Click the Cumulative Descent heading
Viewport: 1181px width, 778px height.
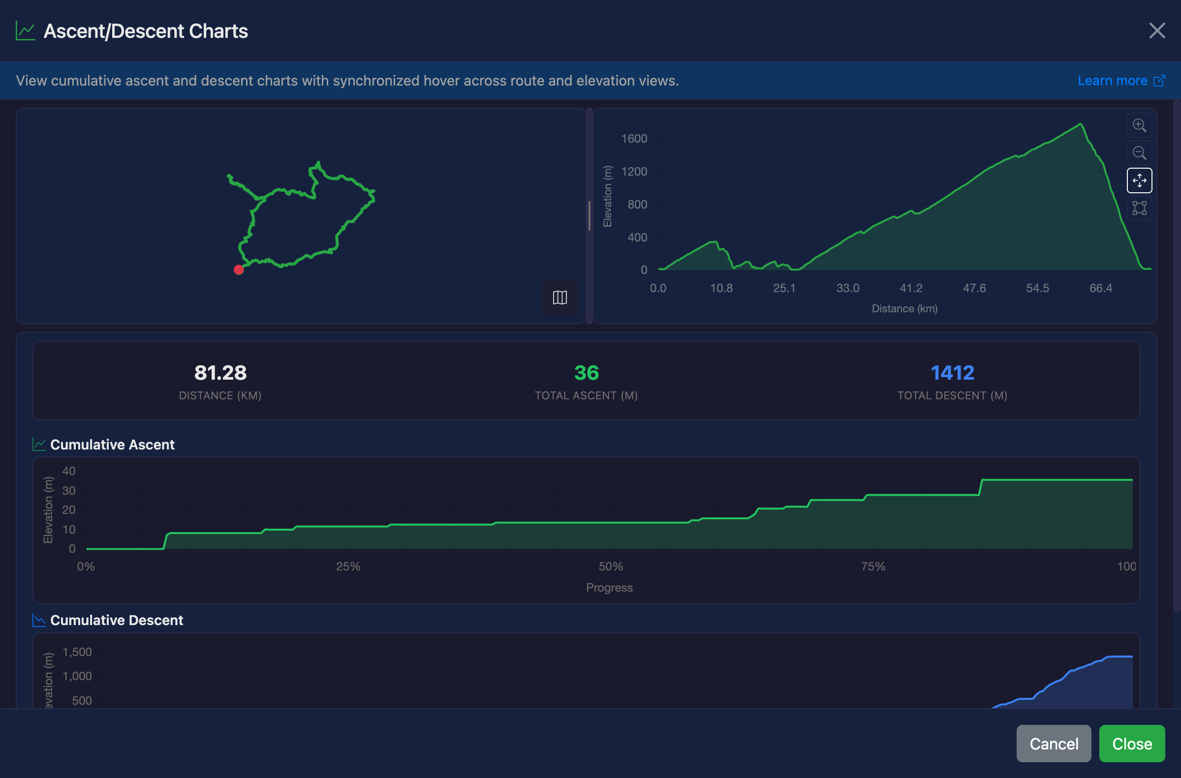pos(117,620)
